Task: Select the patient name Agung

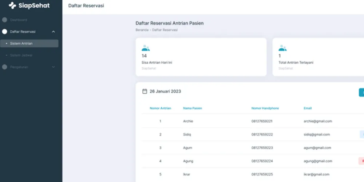Action: [188, 161]
